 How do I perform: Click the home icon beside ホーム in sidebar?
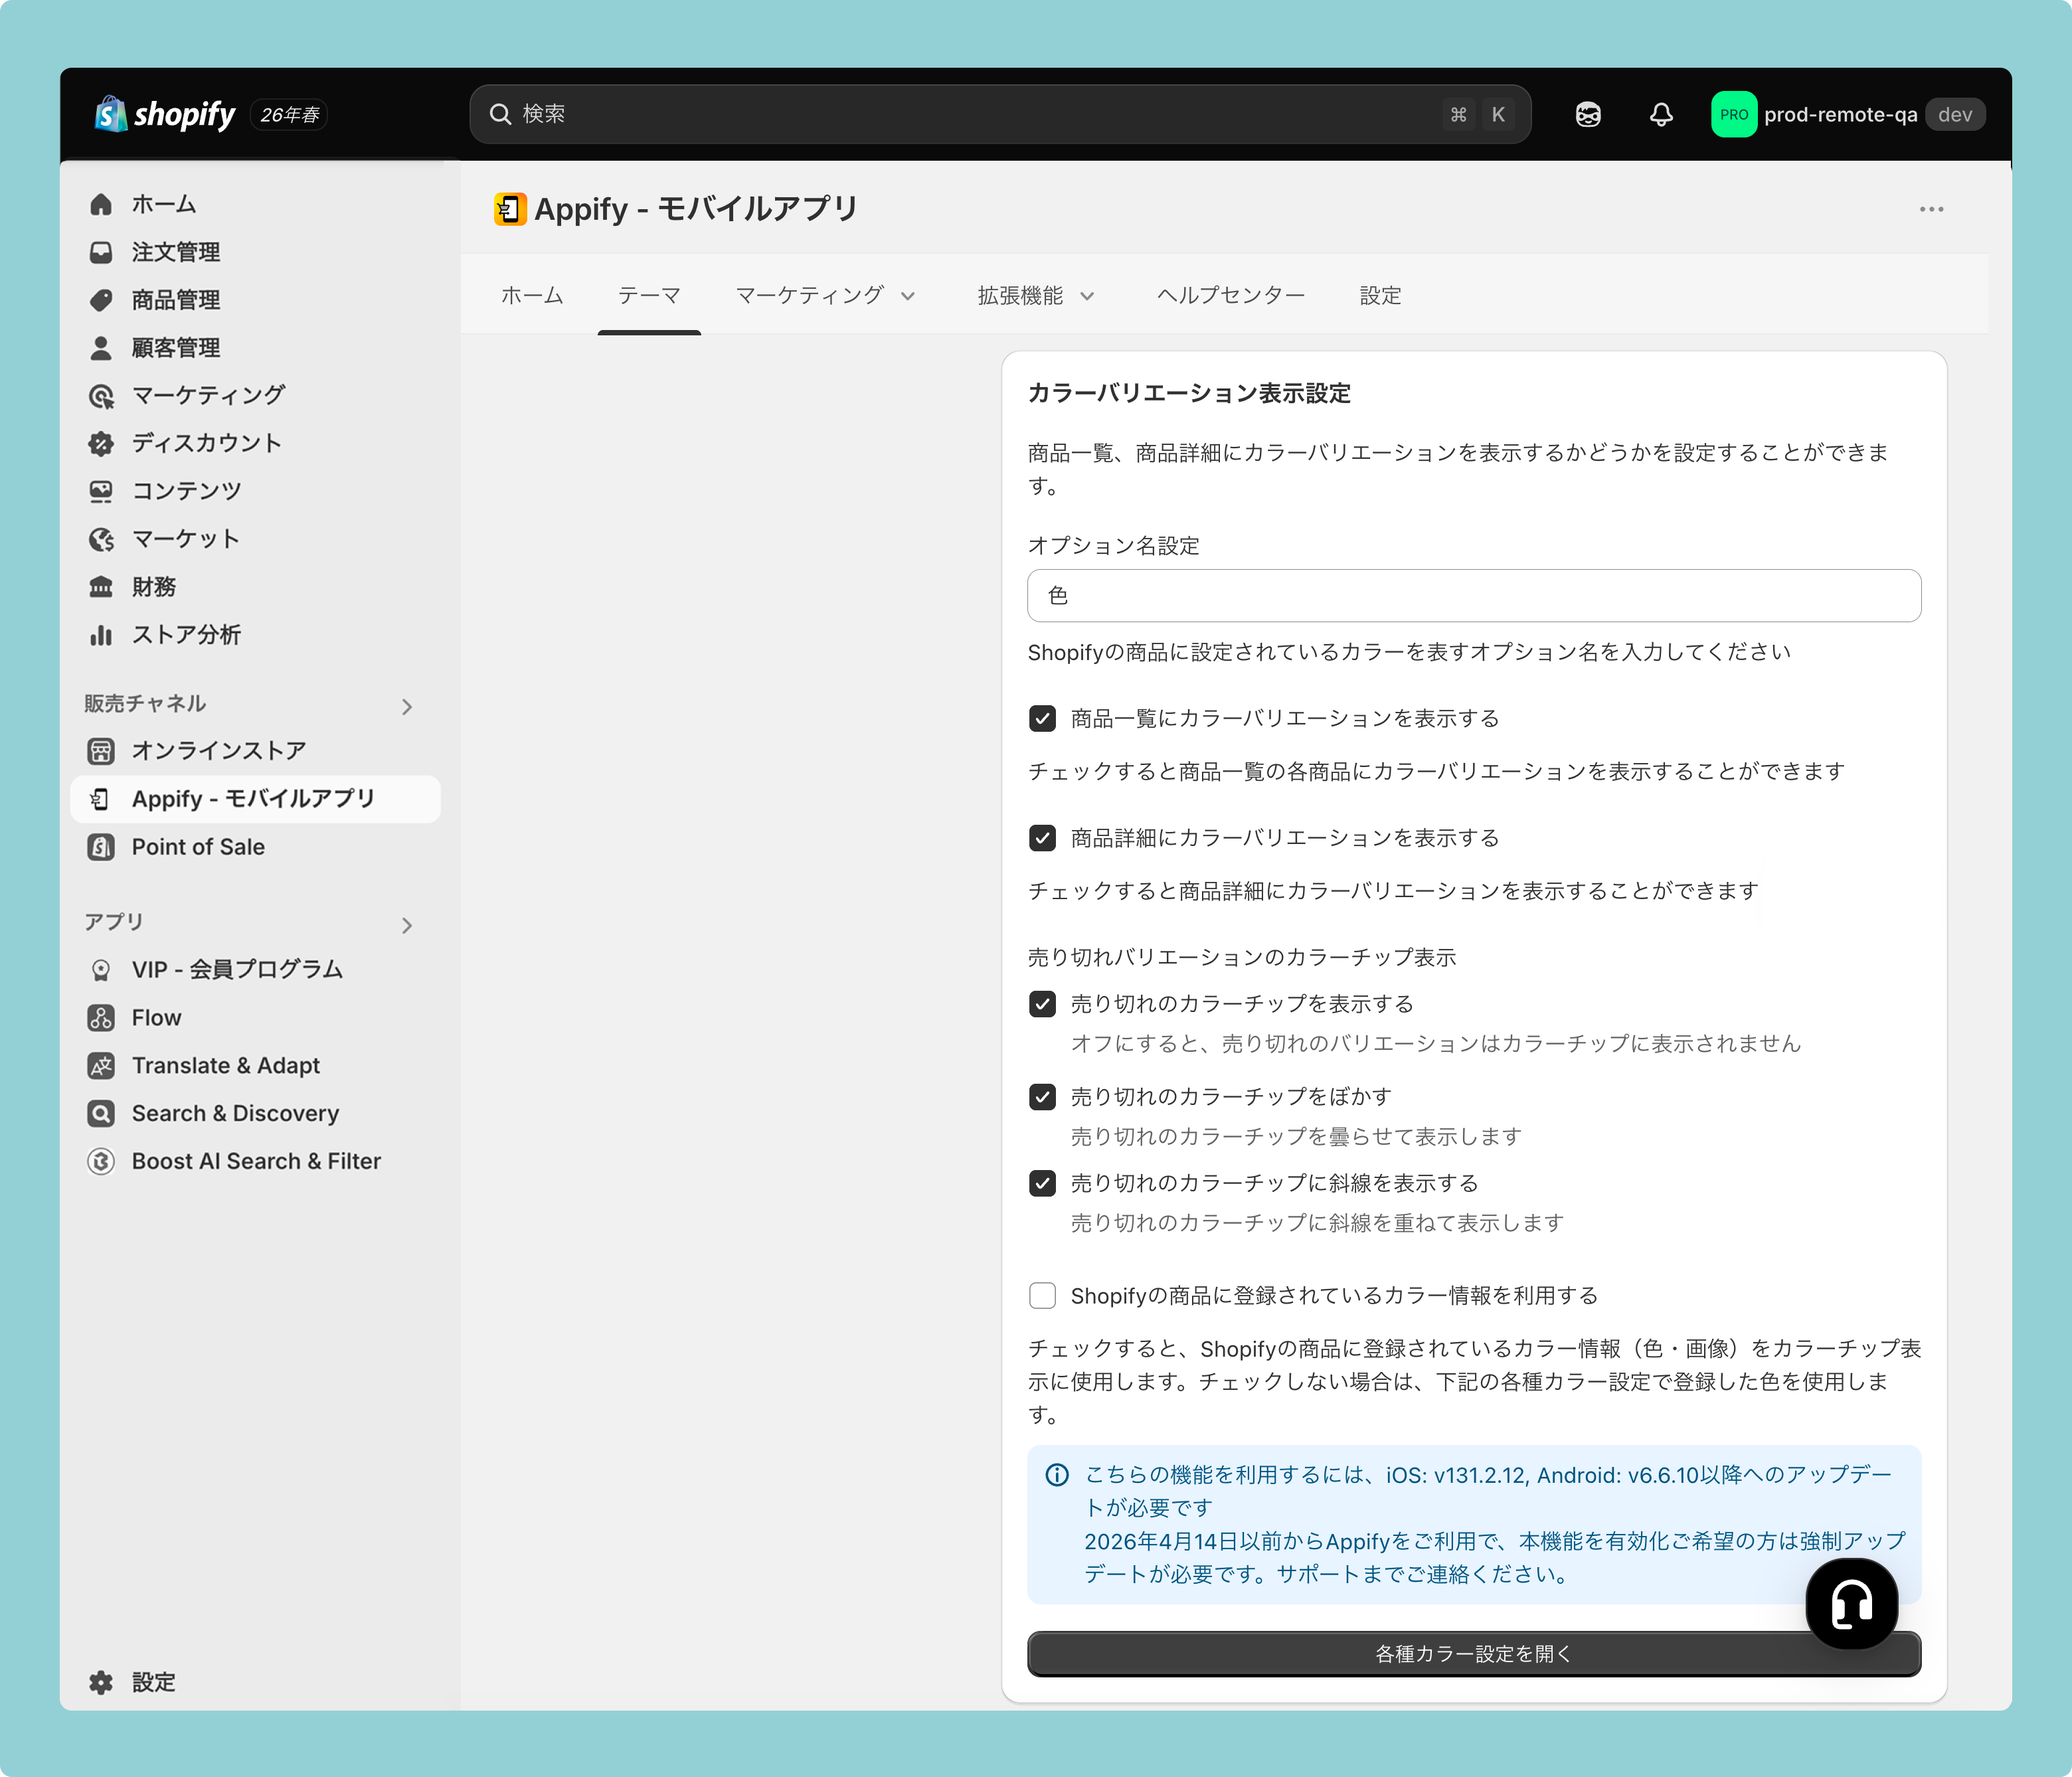tap(101, 204)
